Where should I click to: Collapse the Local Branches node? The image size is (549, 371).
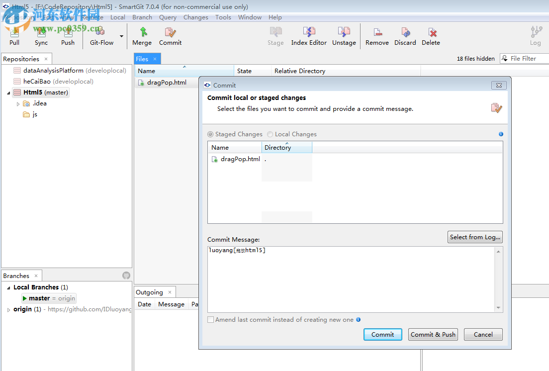point(8,288)
